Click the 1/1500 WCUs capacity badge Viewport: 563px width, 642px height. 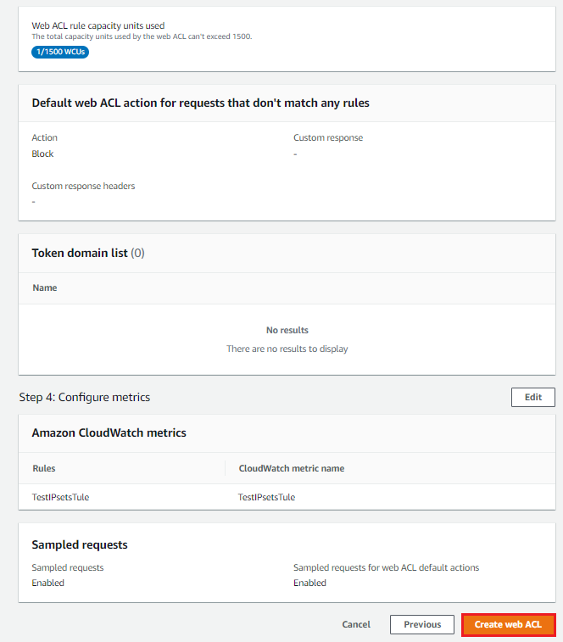tap(60, 52)
